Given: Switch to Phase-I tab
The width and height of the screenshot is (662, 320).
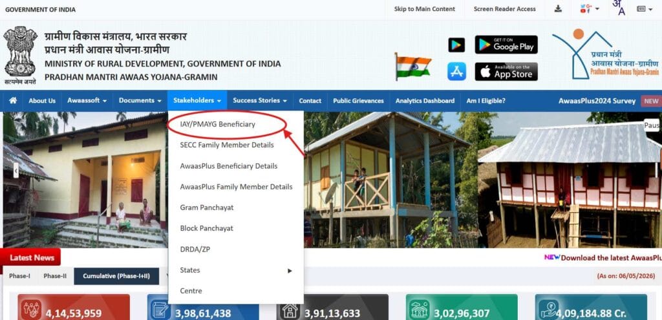Looking at the screenshot, I should (20, 276).
